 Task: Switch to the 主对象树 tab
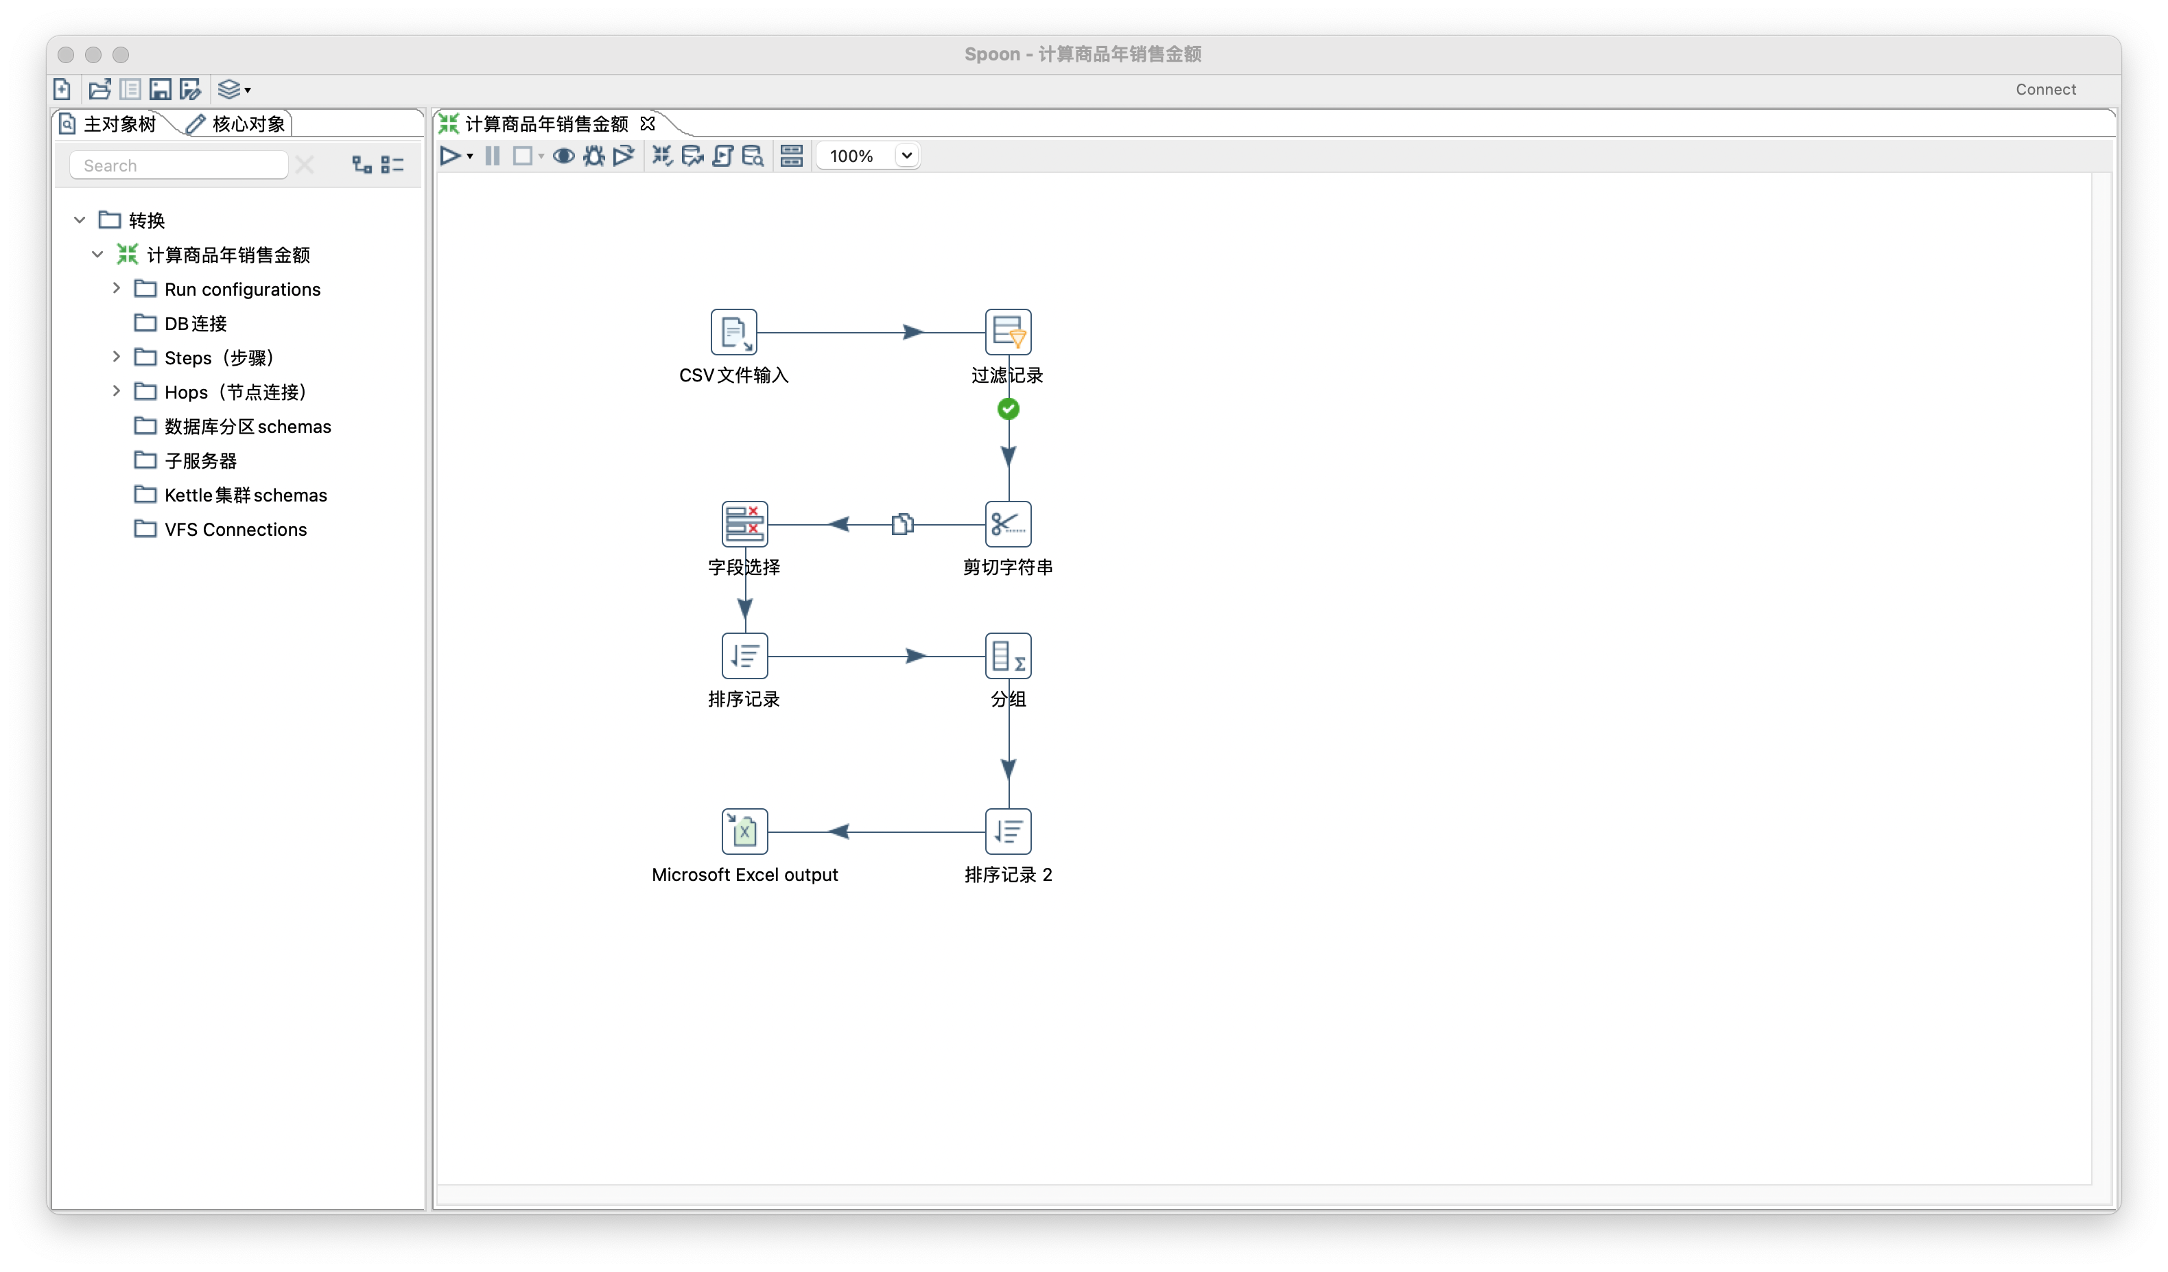[x=109, y=124]
